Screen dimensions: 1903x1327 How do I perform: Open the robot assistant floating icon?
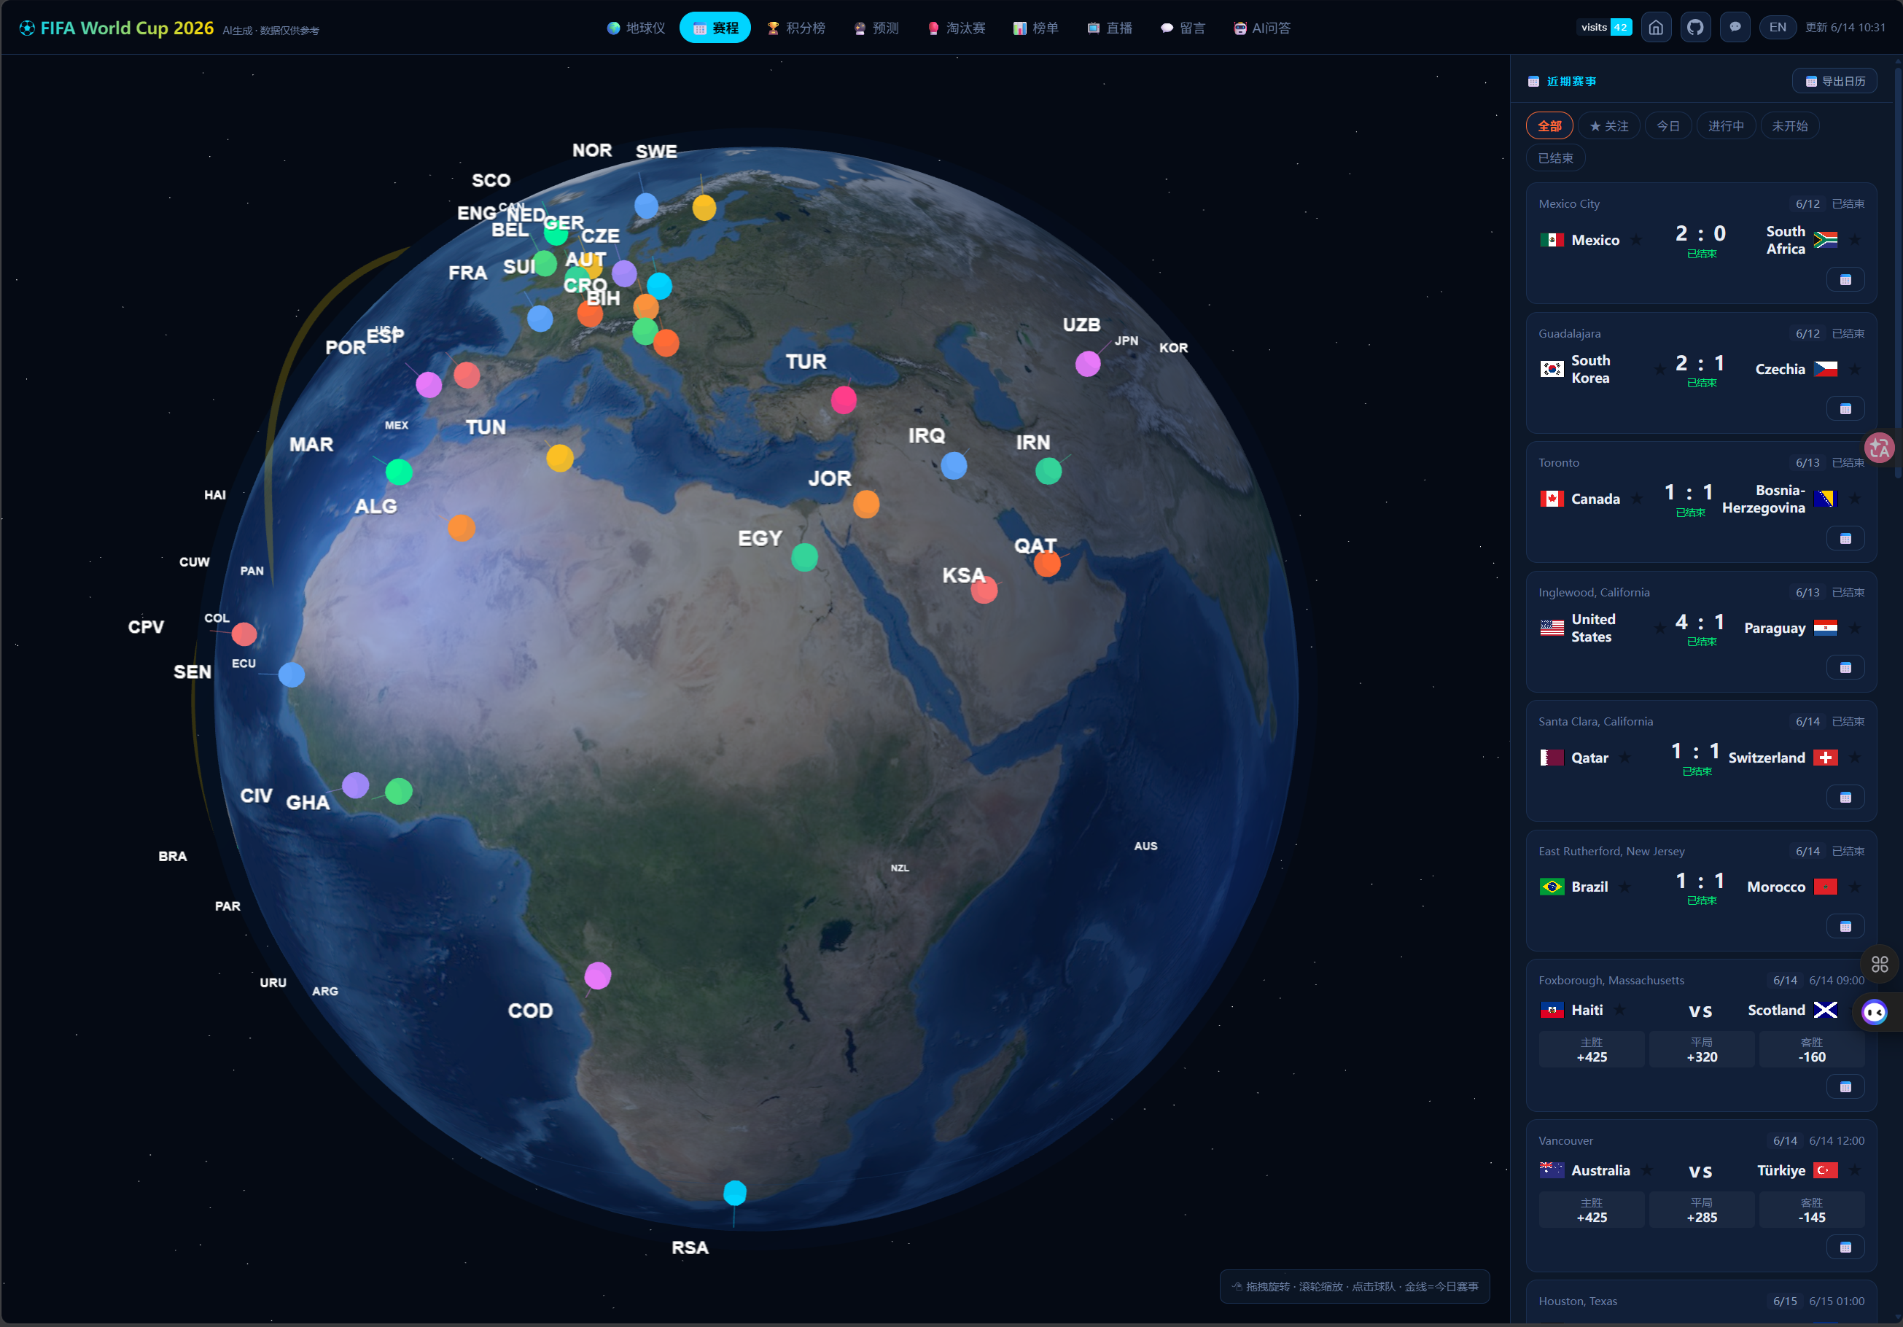click(x=1875, y=1012)
